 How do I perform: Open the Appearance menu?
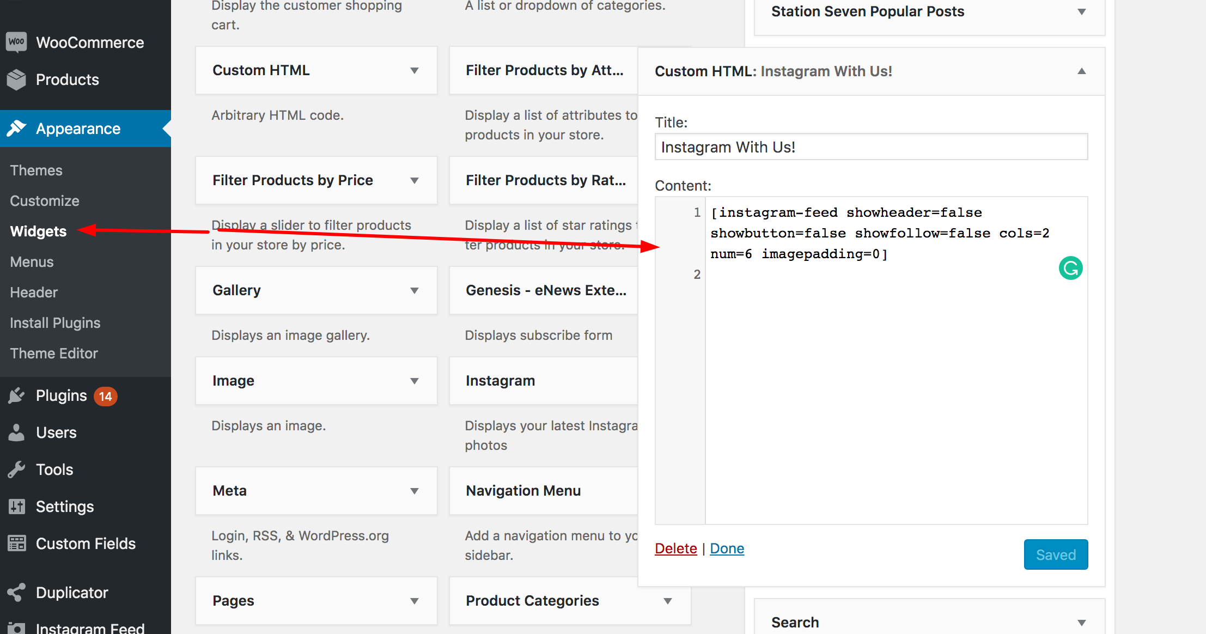coord(78,129)
